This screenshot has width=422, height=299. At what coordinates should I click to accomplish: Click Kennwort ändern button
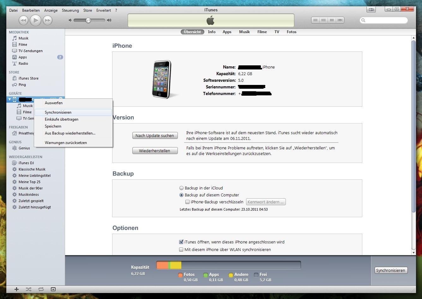click(266, 202)
